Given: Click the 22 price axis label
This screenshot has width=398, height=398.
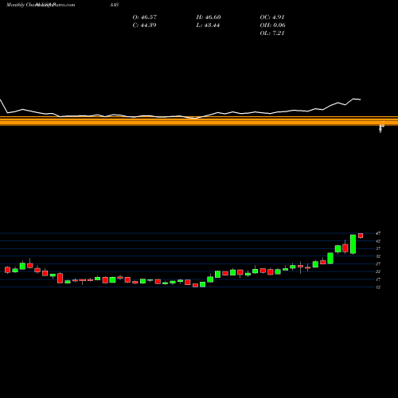Looking at the screenshot, I should pos(378,271).
